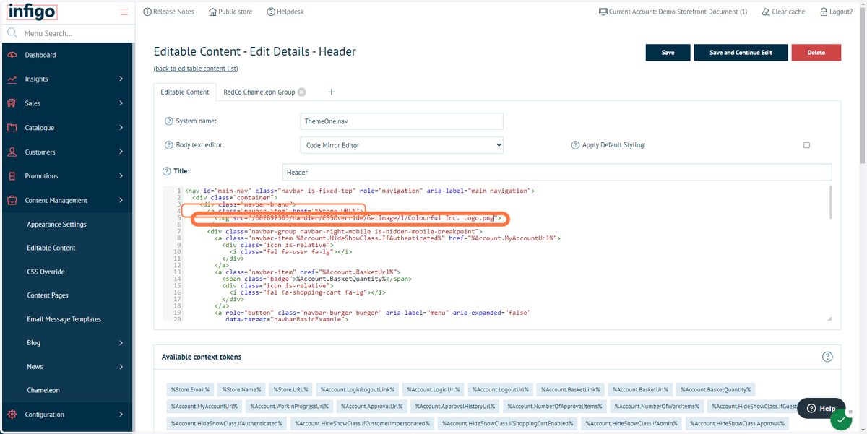
Task: Close the RedCo Chameleon Group tab
Action: pos(302,92)
